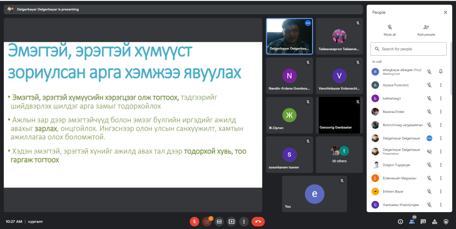The width and height of the screenshot is (456, 229).
Task: Turn on the camera
Action: [x=207, y=221]
